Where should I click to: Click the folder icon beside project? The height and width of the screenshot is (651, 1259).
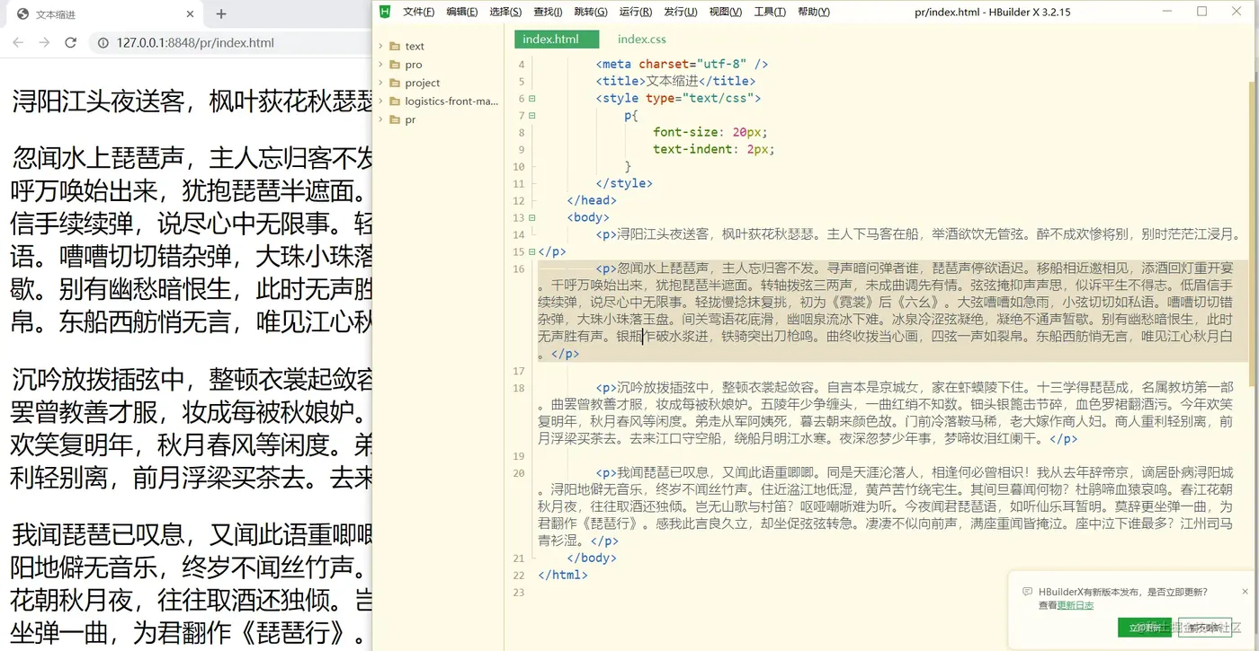395,83
